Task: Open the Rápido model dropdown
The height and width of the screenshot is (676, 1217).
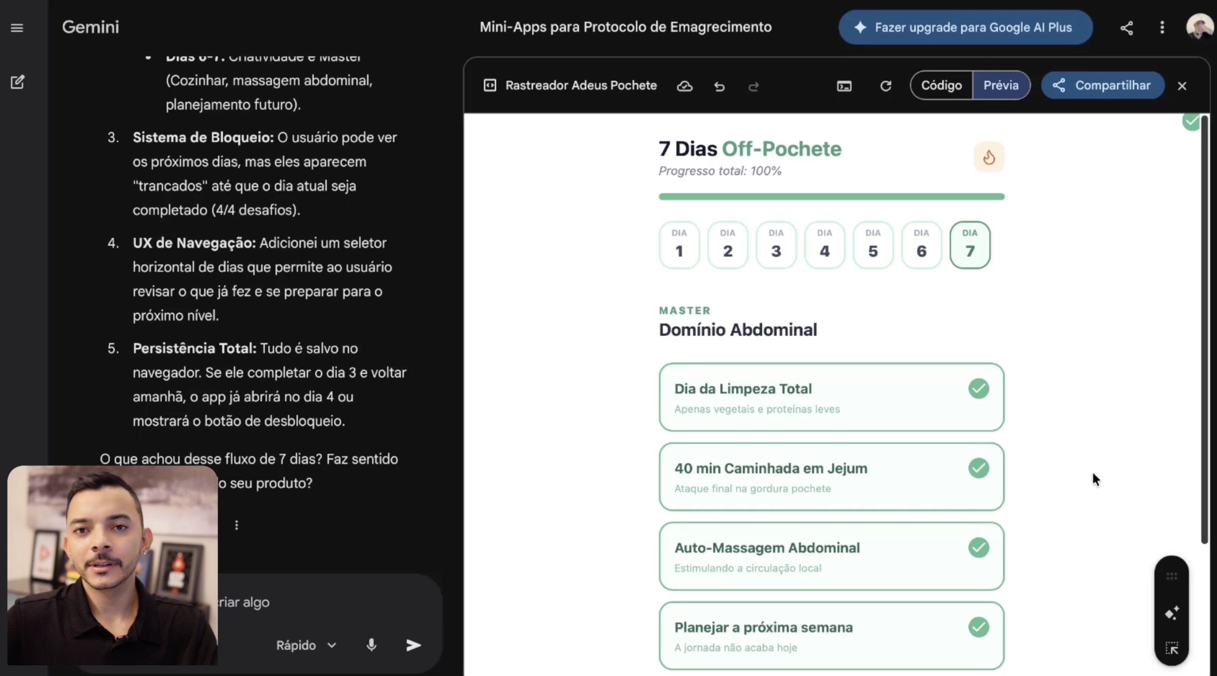Action: 306,645
